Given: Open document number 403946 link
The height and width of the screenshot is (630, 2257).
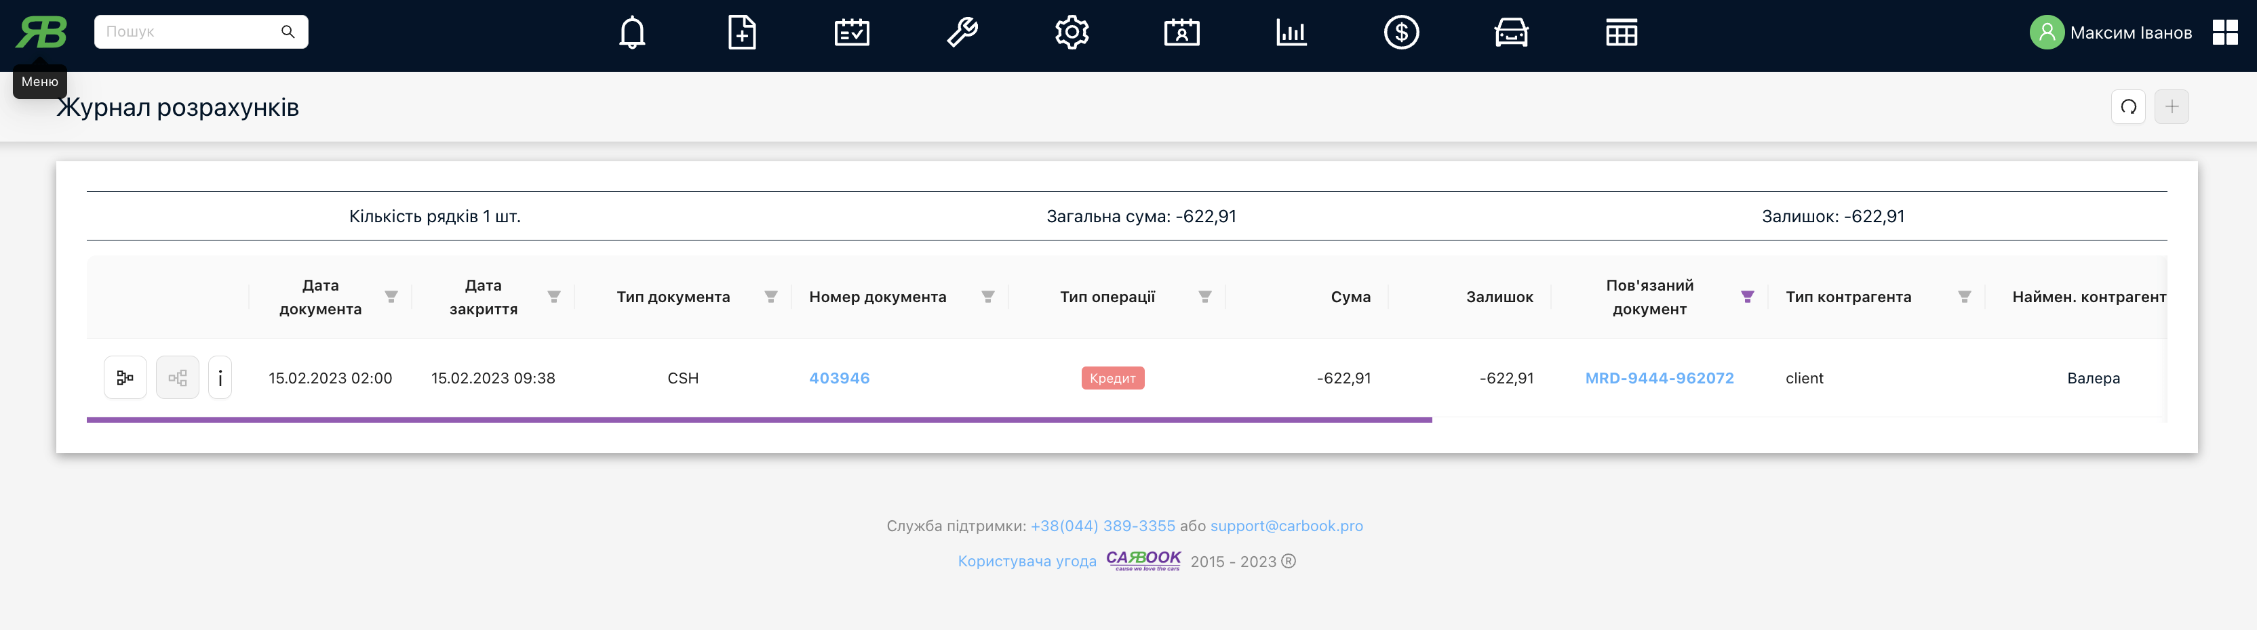Looking at the screenshot, I should tap(840, 378).
